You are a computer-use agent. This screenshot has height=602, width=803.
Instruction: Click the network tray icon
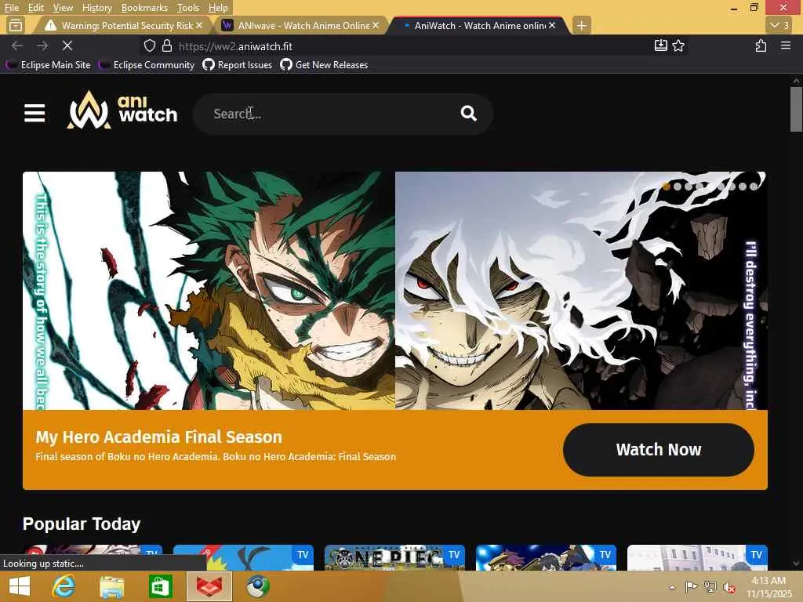[x=710, y=587]
